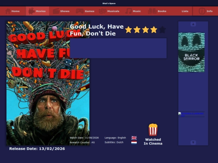The height and width of the screenshot is (163, 218).
Task: Click the 'Language: English' text
Action: (115, 138)
